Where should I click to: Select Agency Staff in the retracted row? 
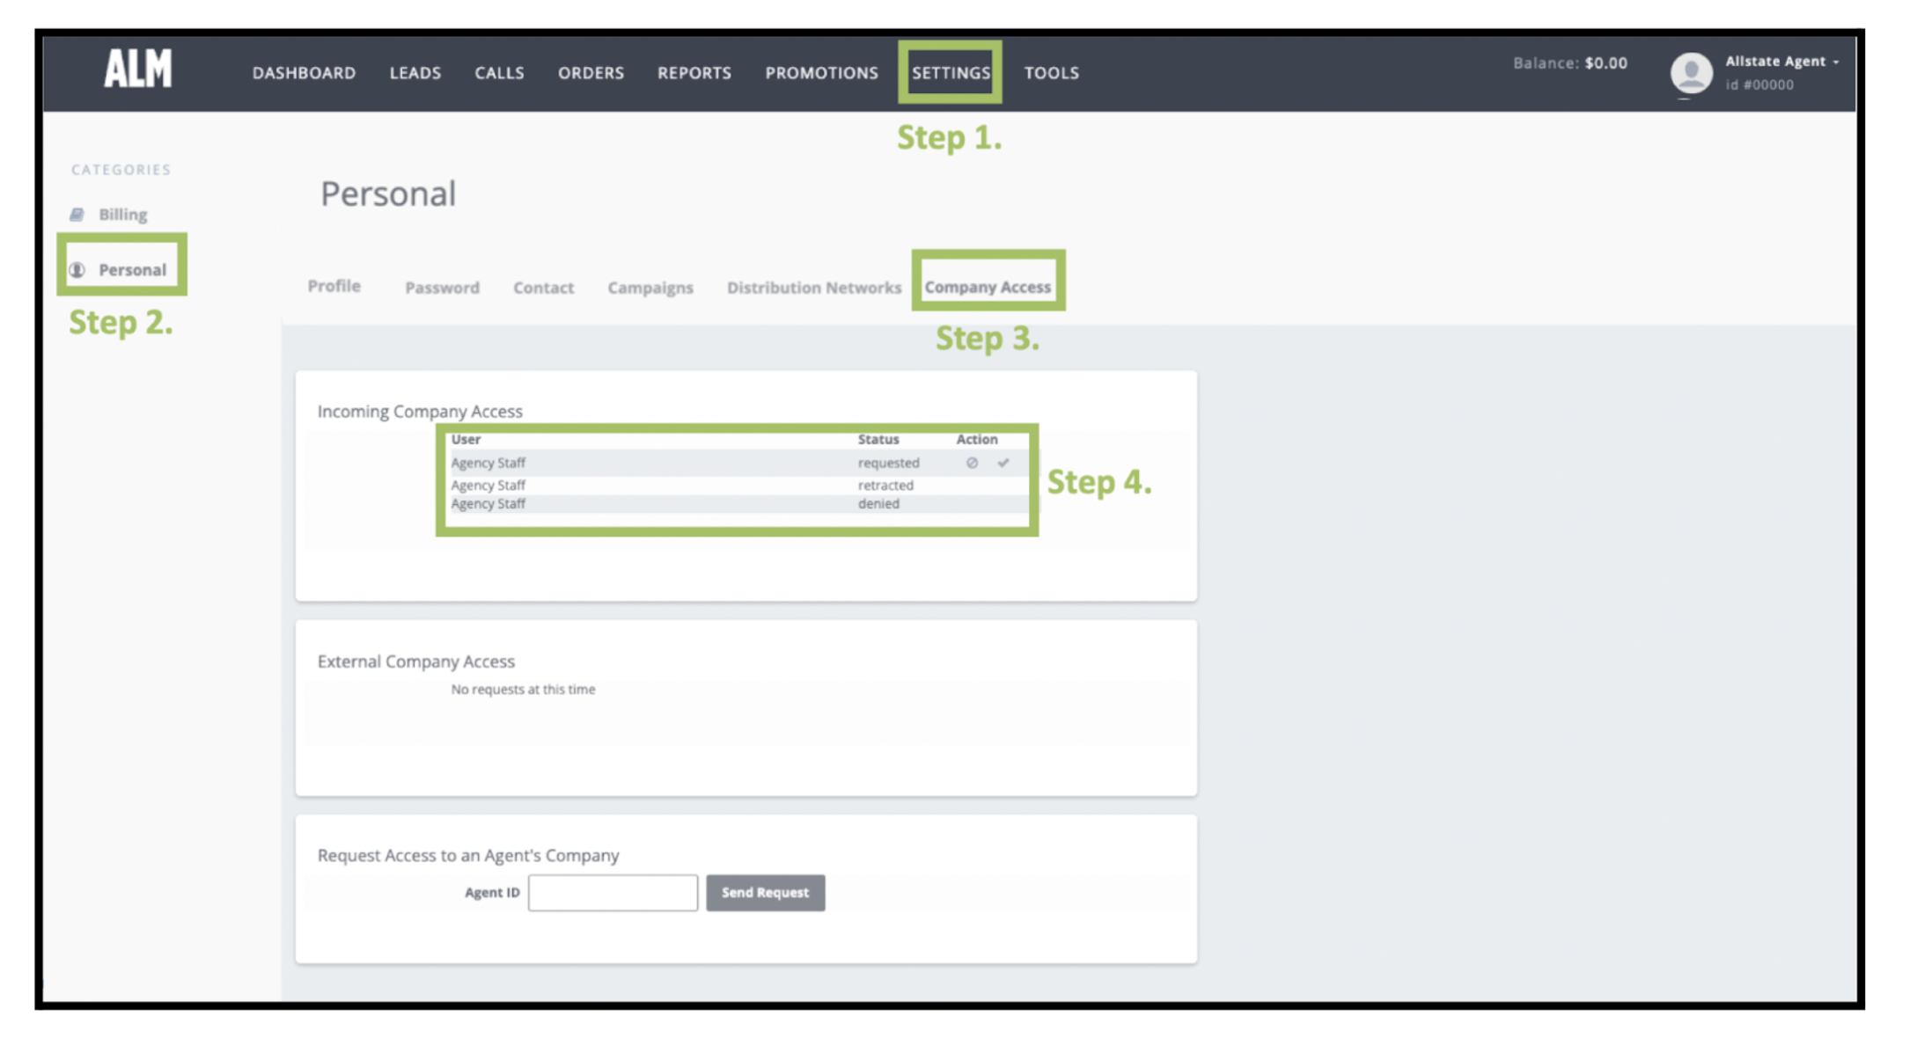488,486
